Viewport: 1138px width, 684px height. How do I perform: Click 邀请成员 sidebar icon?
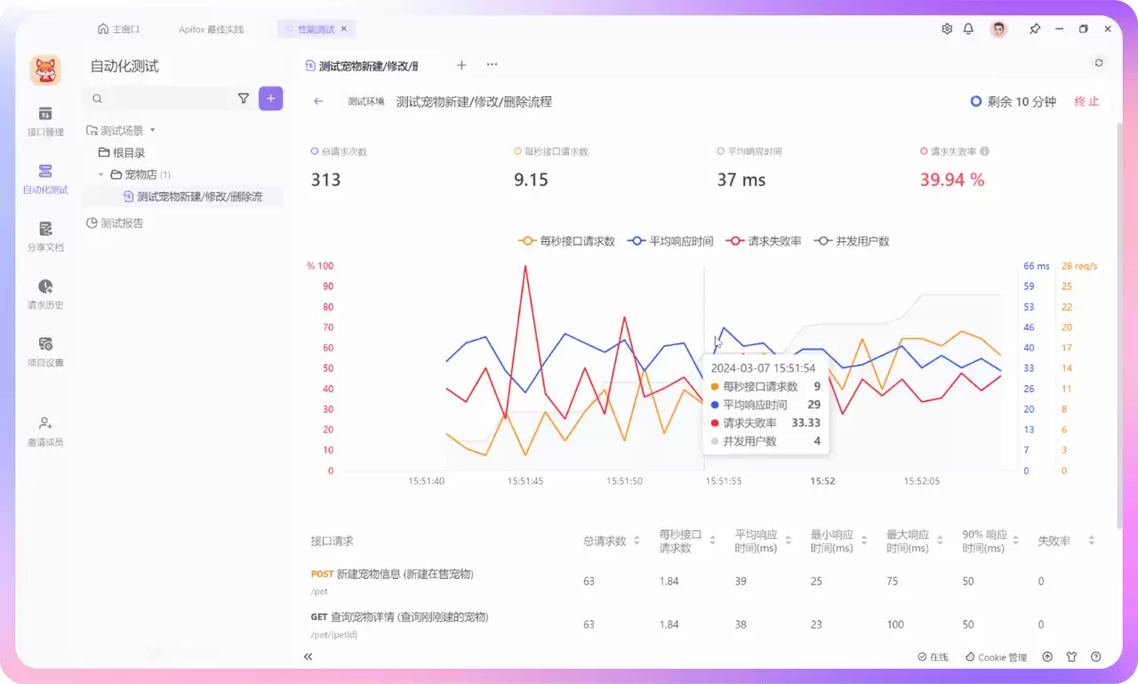tap(45, 431)
